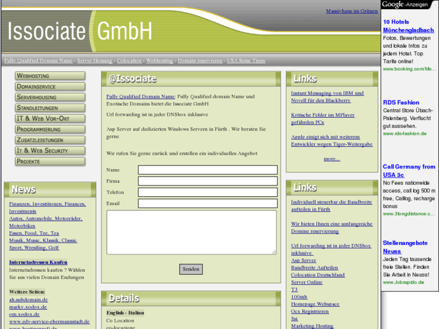
Task: Click the more... link under Links
Action: point(332,159)
